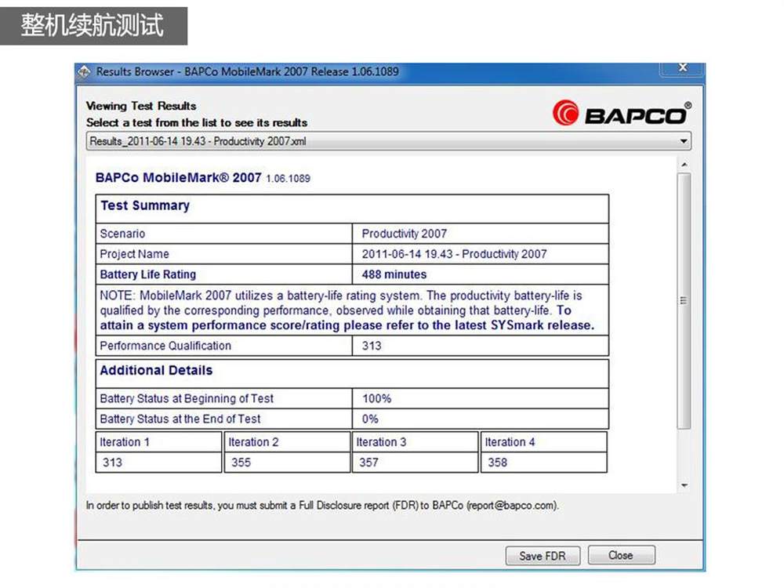Click the NOTE paragraph about MobileMark 2007
The image size is (784, 588).
pos(347,310)
